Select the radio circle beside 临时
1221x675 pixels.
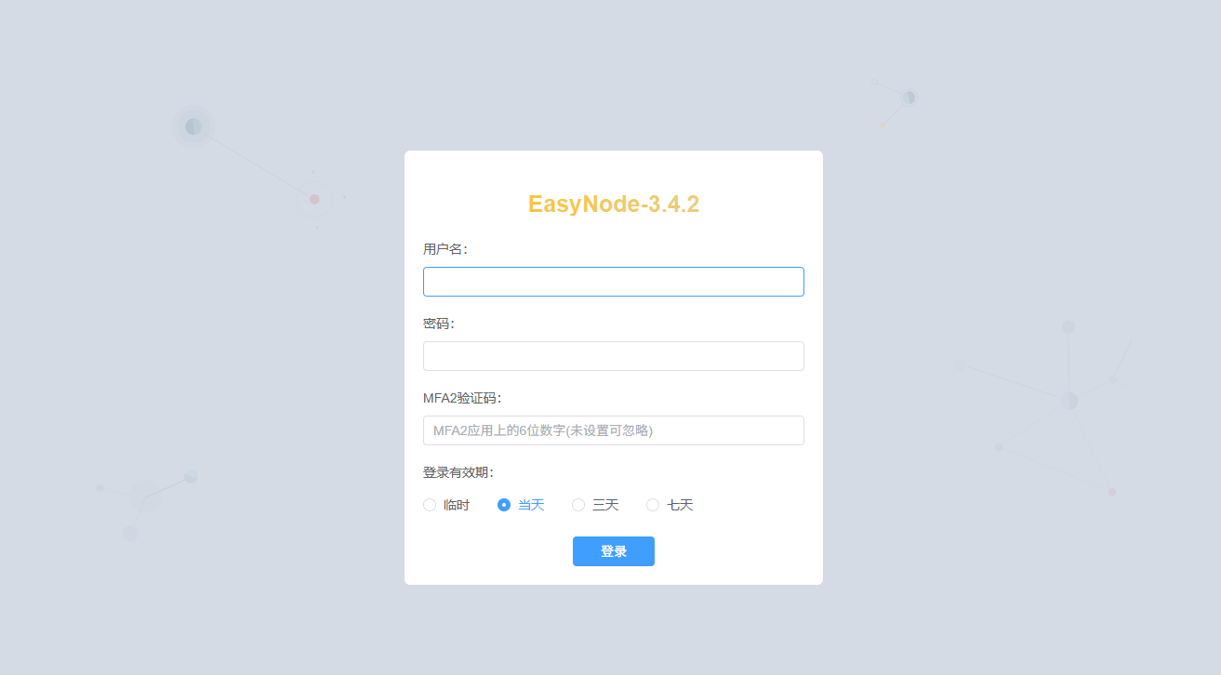point(430,505)
